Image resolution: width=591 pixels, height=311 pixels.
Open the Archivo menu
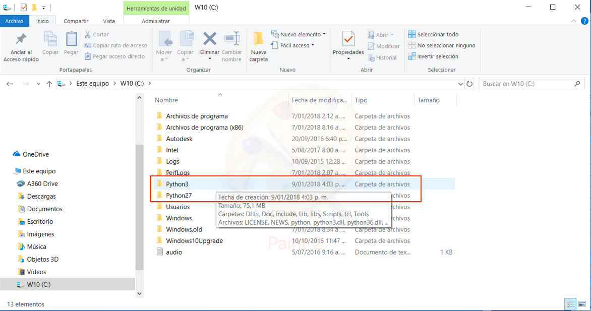[14, 21]
